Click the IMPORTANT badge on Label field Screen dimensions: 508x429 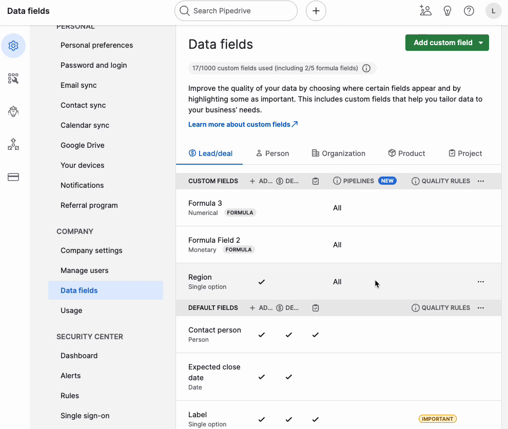click(x=437, y=419)
